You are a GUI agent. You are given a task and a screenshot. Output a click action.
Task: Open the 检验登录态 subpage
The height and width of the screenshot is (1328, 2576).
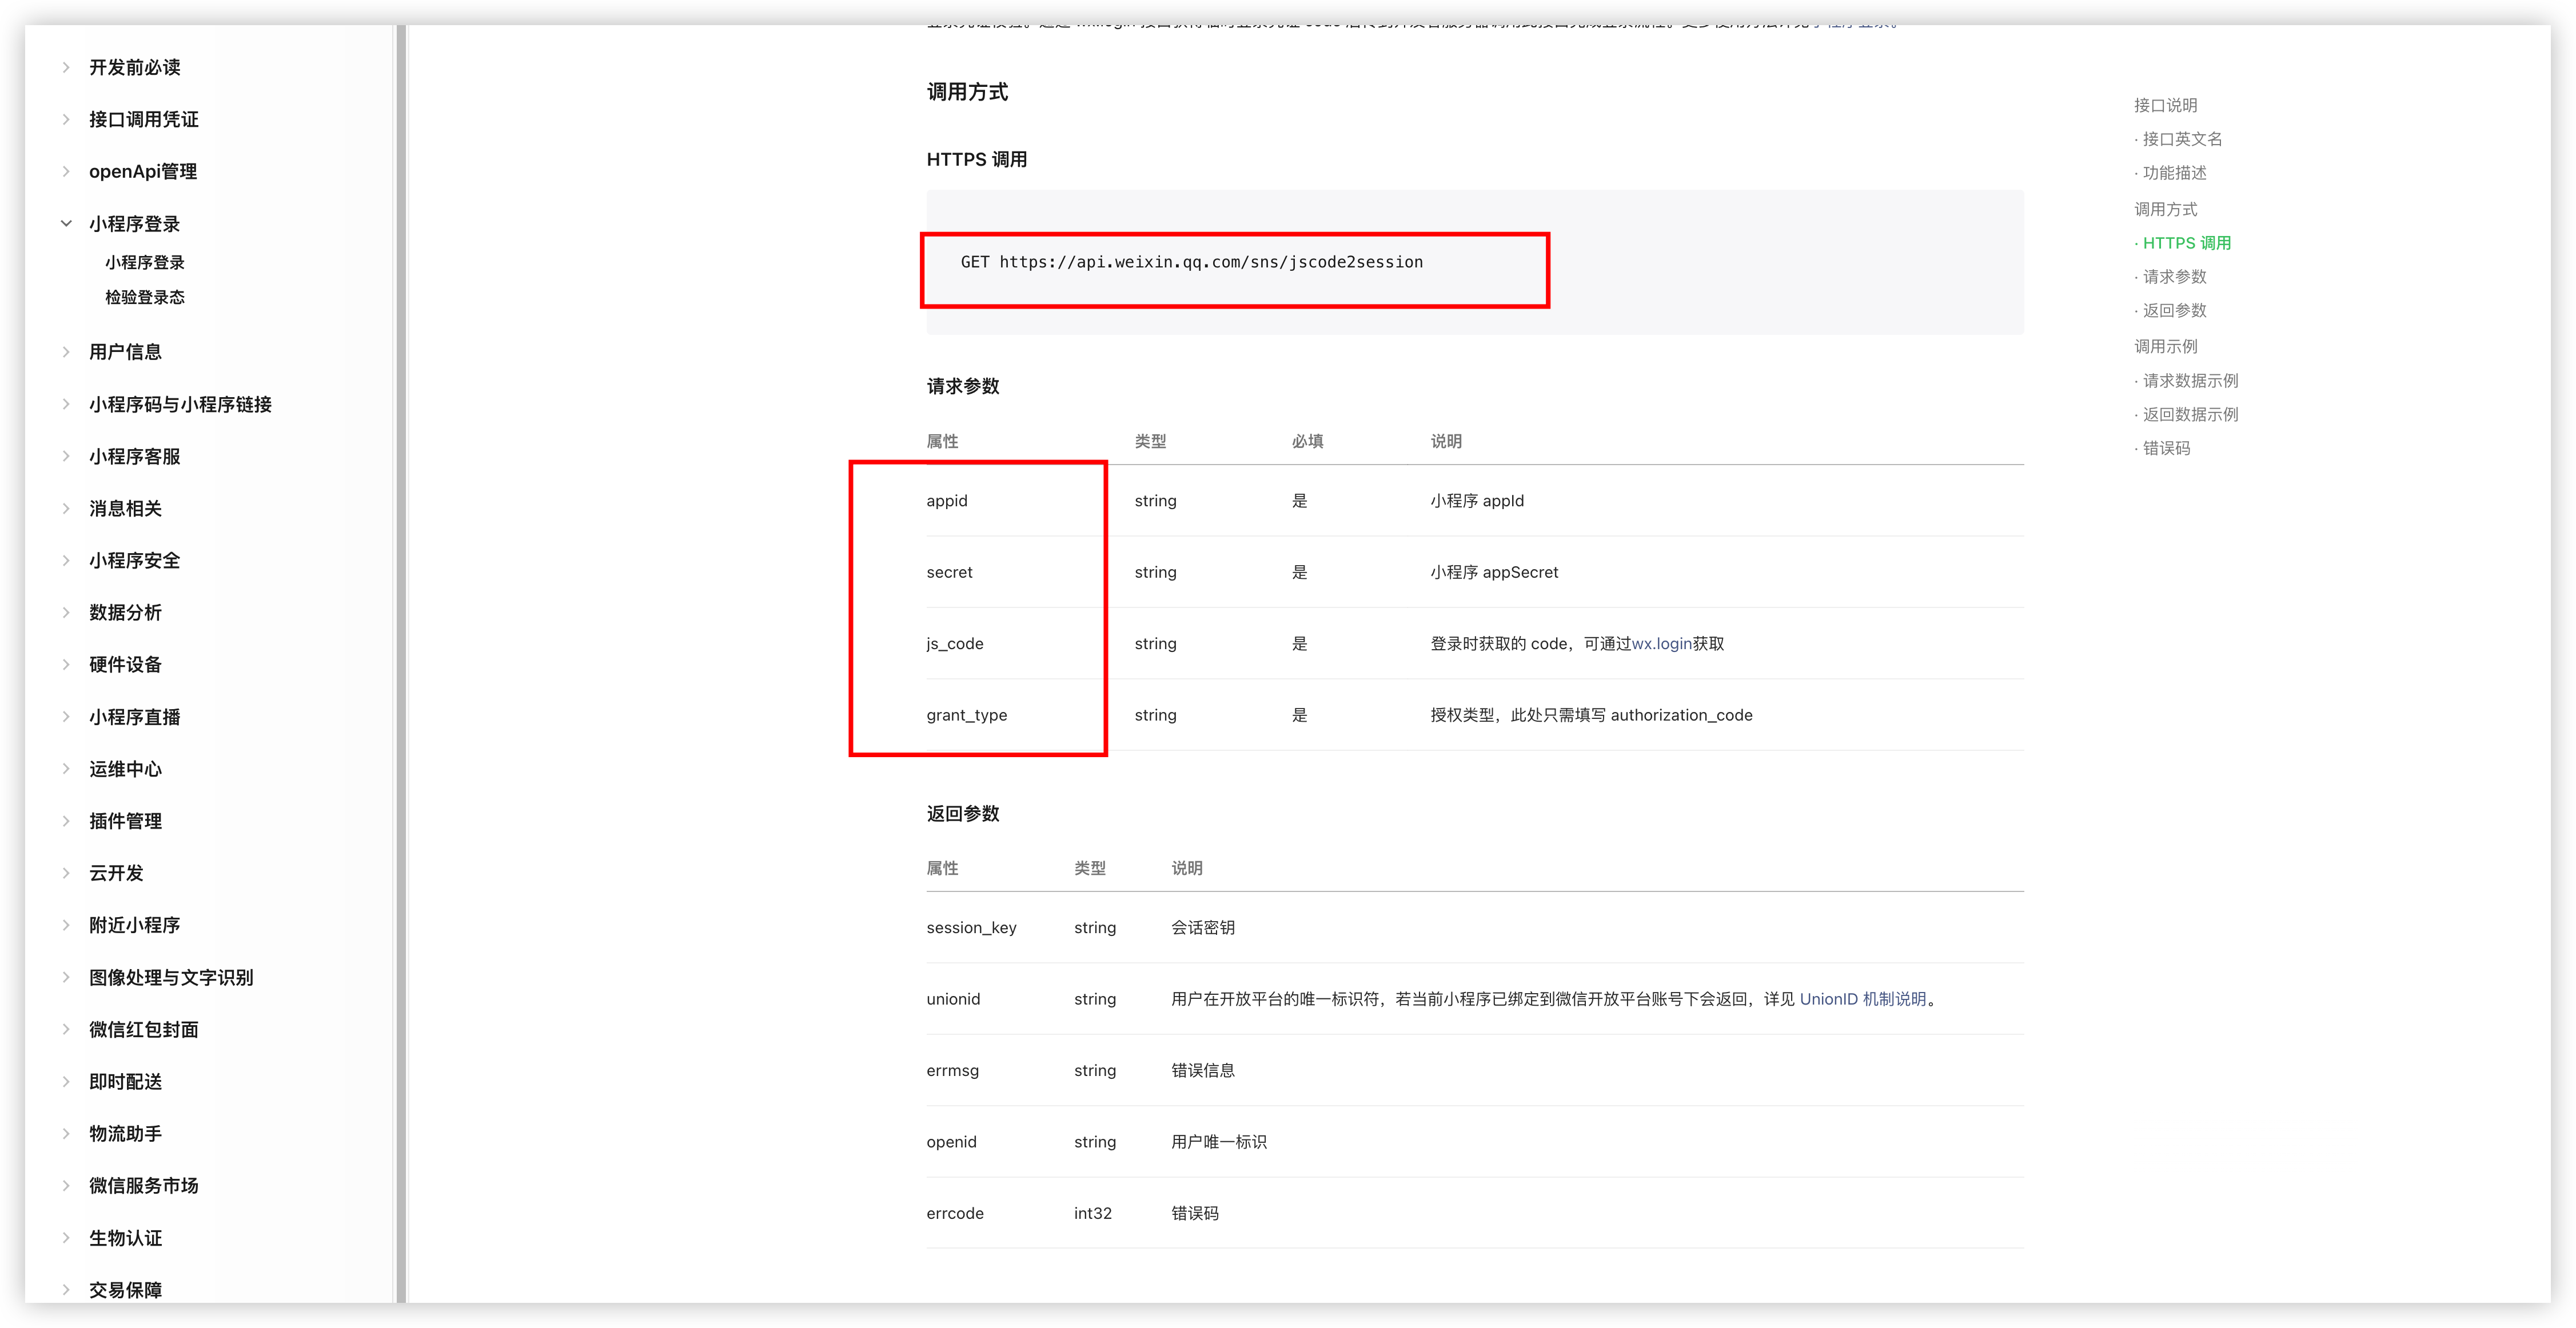pyautogui.click(x=145, y=298)
